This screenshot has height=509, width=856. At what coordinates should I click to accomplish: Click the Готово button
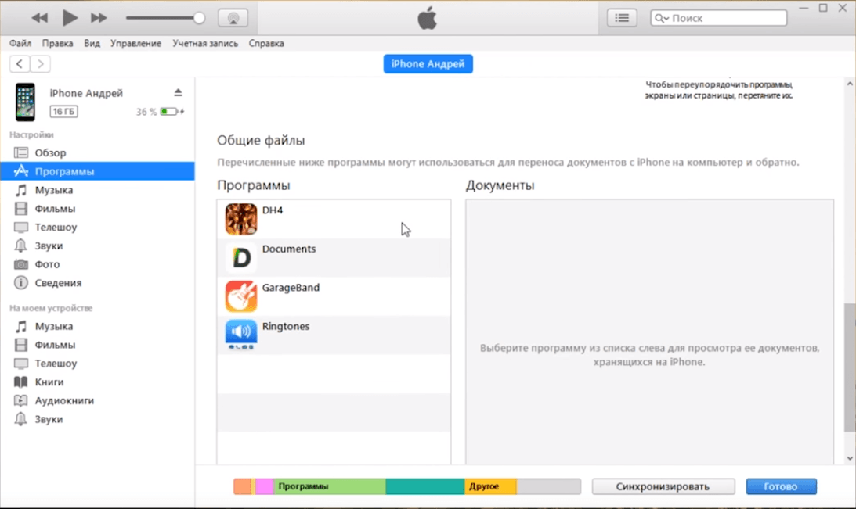click(781, 486)
